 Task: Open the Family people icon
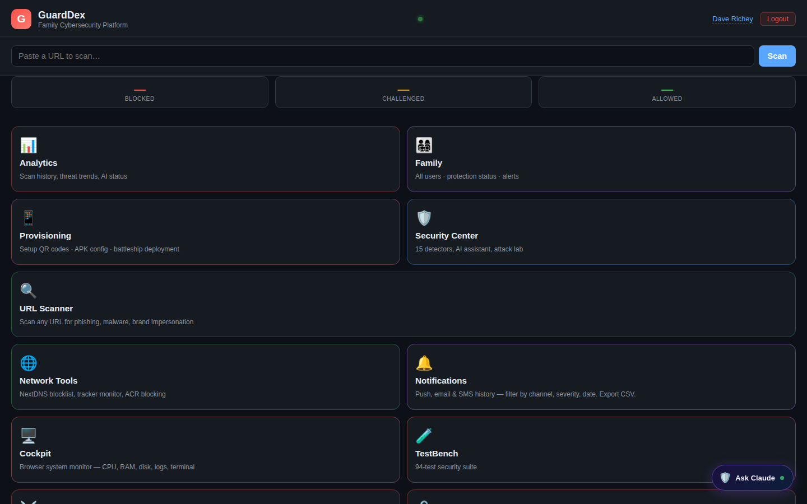pyautogui.click(x=424, y=145)
